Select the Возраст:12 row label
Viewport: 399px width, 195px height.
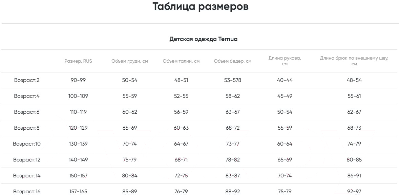click(27, 160)
